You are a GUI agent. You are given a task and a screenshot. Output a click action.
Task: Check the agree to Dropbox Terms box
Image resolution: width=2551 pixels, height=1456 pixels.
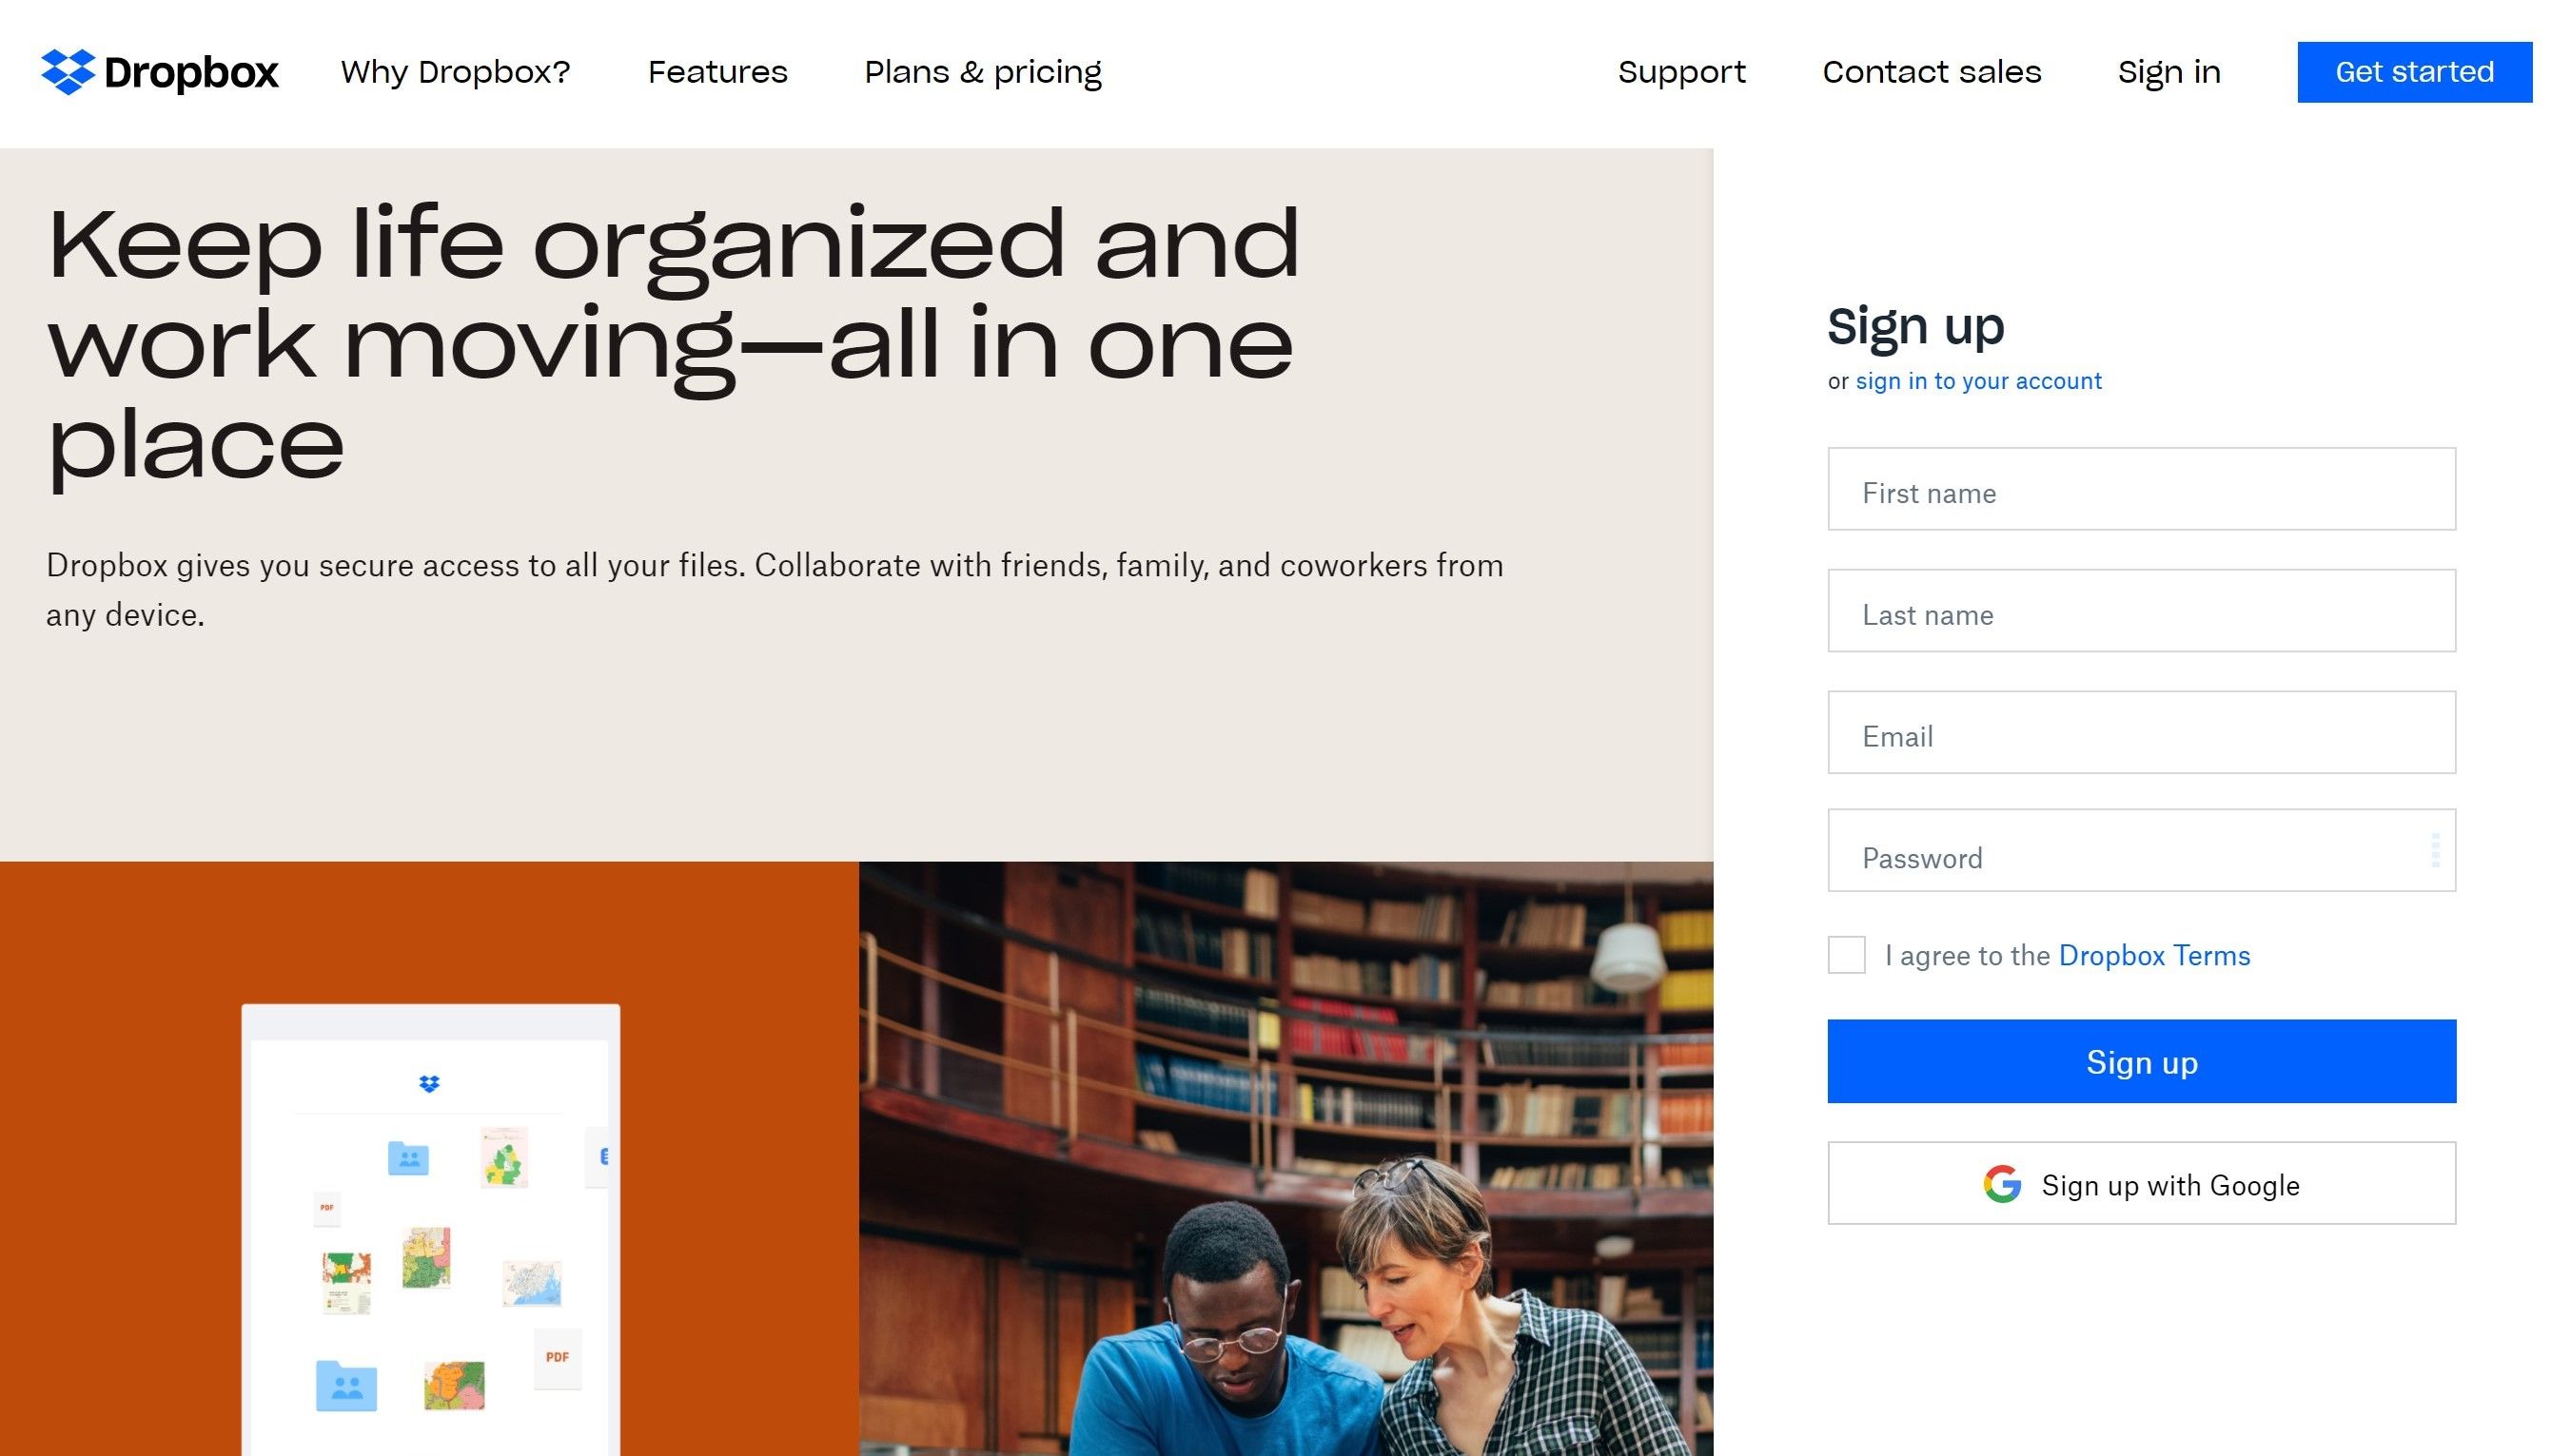coord(1846,955)
